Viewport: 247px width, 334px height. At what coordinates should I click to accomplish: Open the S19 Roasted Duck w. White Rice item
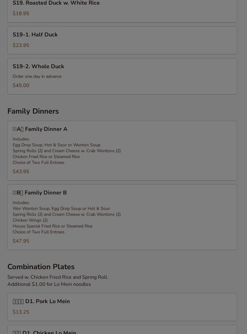click(x=122, y=11)
